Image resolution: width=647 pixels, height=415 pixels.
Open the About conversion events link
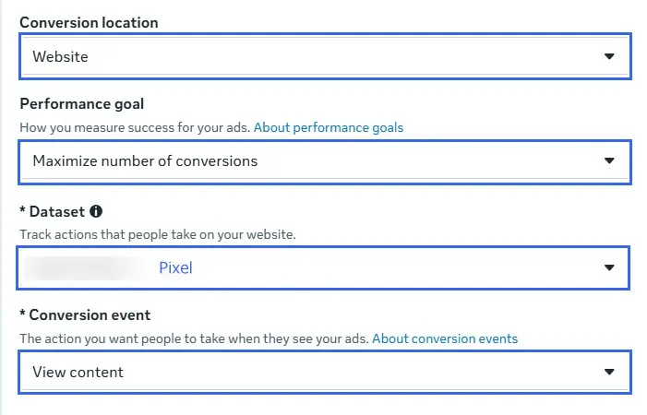point(445,338)
